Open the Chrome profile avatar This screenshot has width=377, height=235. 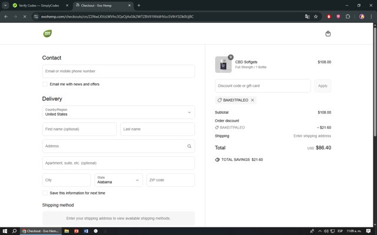click(362, 16)
